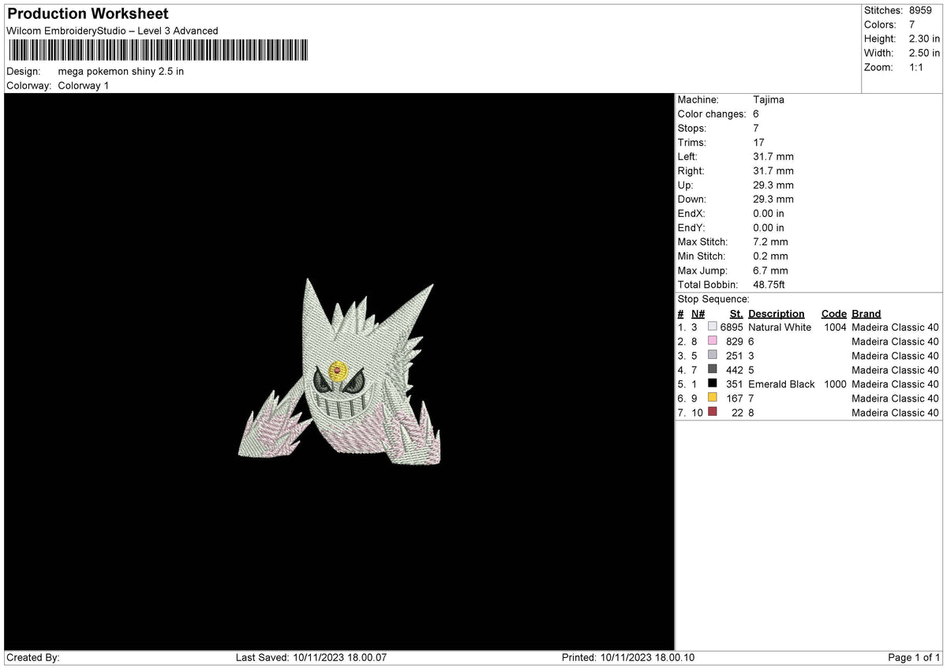This screenshot has width=947, height=669.
Task: Click the 'Created By:' footer label
Action: click(x=33, y=658)
